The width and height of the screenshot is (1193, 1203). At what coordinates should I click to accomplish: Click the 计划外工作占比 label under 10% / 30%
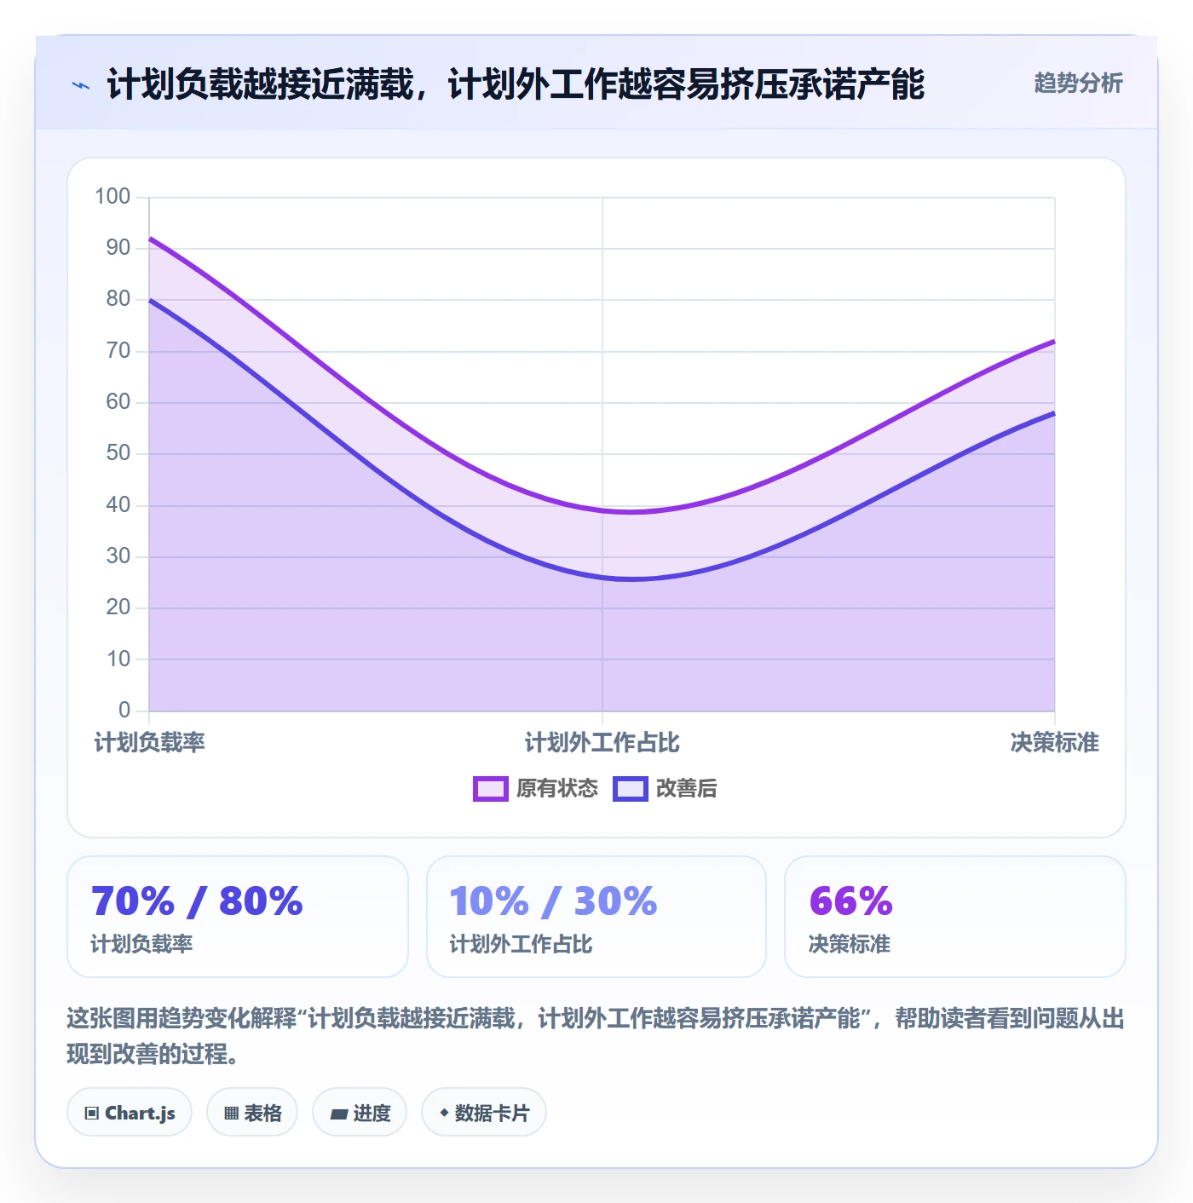[521, 944]
